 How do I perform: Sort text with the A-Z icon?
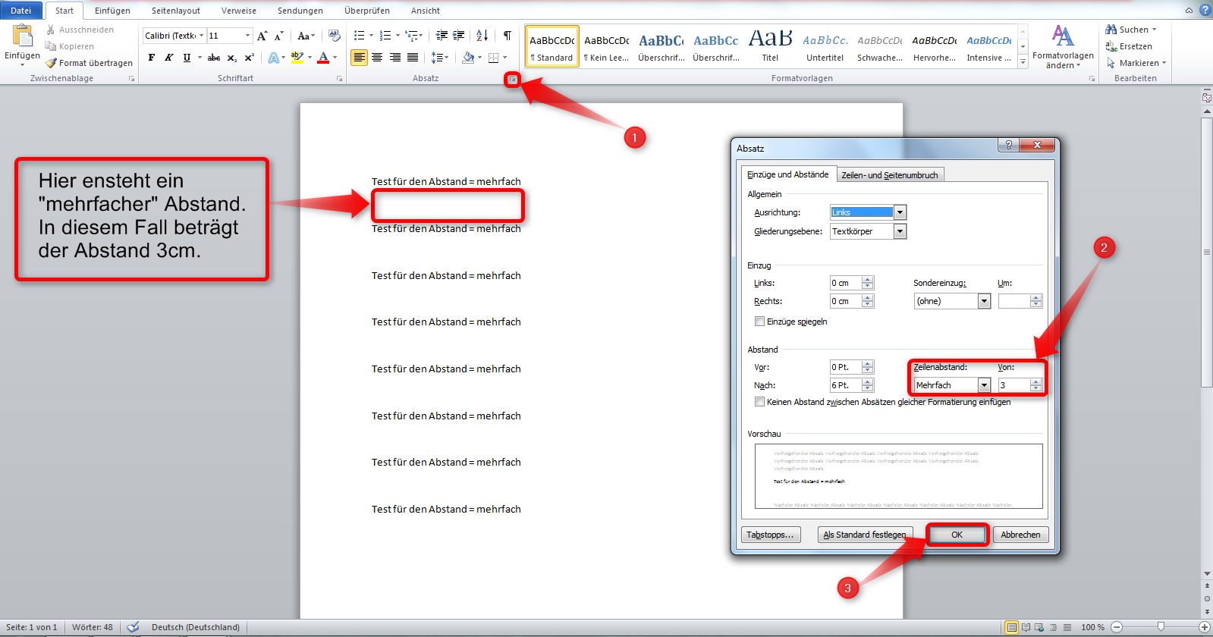click(482, 36)
